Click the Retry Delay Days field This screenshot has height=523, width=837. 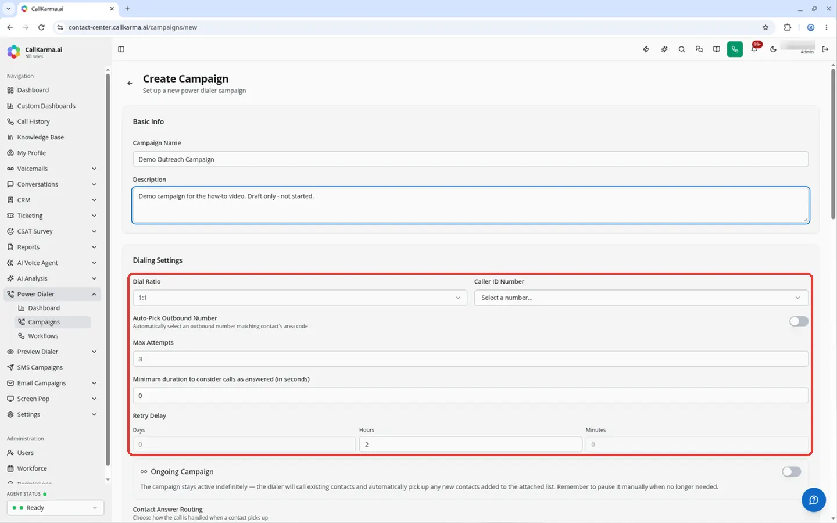(244, 445)
